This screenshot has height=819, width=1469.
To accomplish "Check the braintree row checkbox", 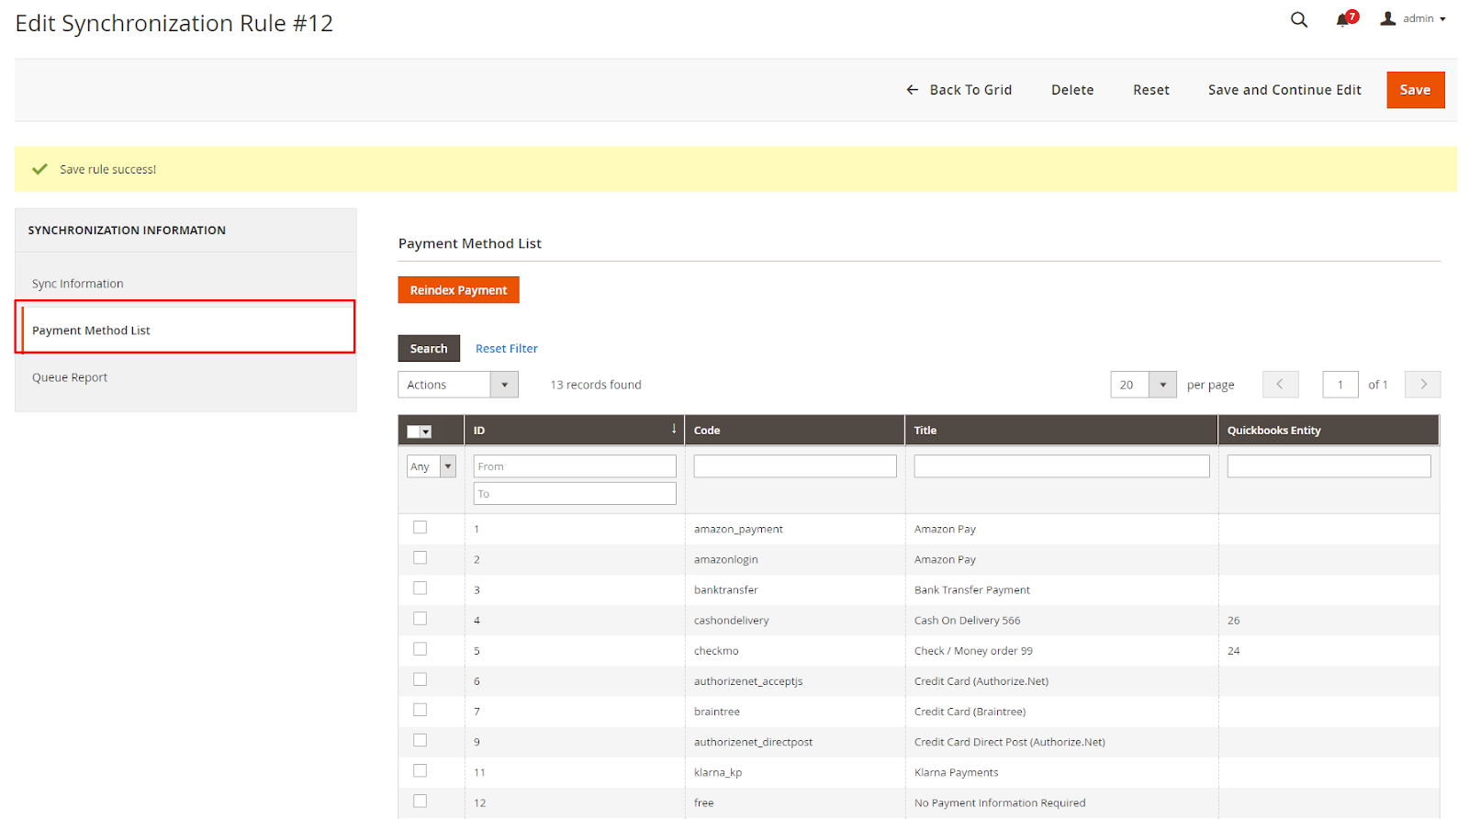I will (x=421, y=710).
